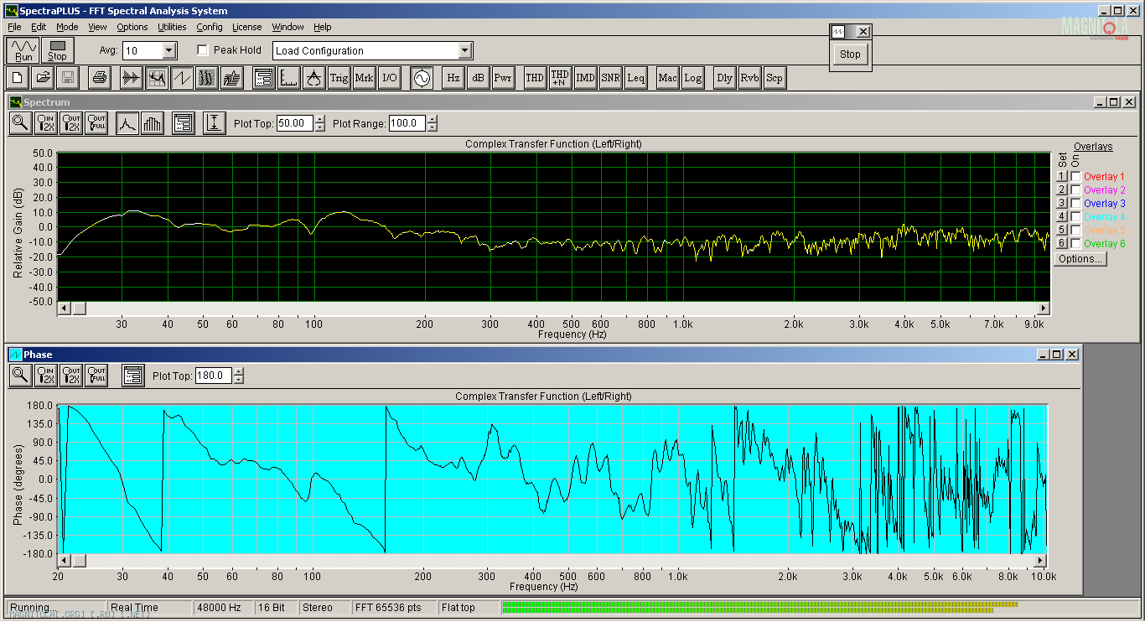1145x622 pixels.
Task: Open the Trig trigger settings button
Action: [x=339, y=78]
